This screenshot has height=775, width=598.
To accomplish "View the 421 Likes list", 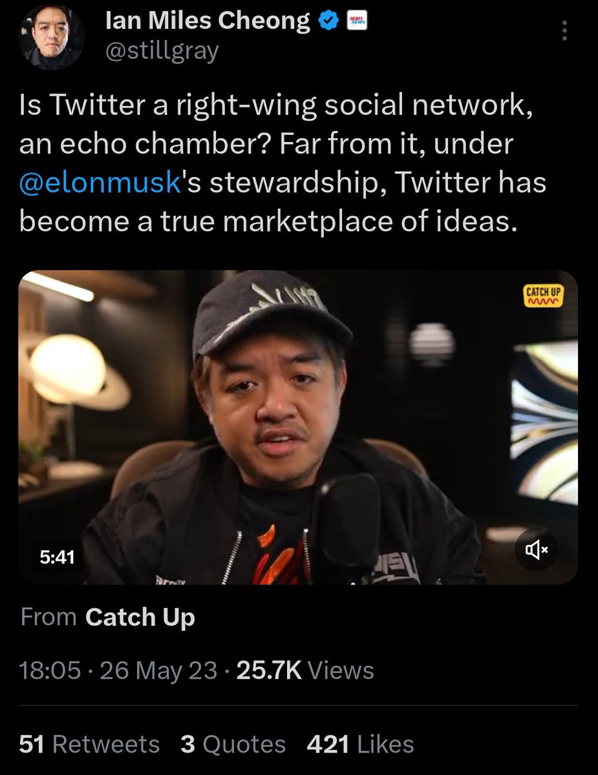I will click(x=360, y=744).
